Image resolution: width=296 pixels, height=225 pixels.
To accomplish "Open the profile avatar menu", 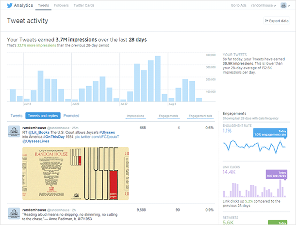I will click(x=283, y=5).
